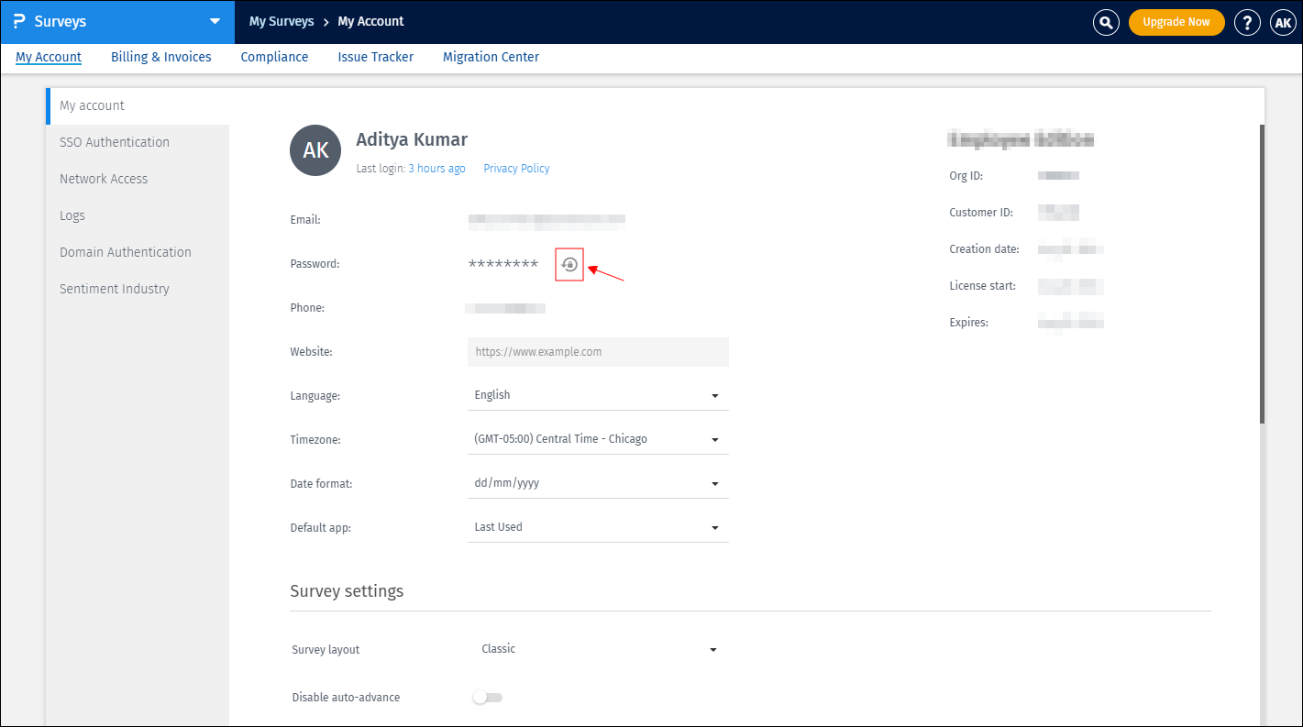Click the Website input field
Image resolution: width=1303 pixels, height=727 pixels.
click(x=597, y=352)
